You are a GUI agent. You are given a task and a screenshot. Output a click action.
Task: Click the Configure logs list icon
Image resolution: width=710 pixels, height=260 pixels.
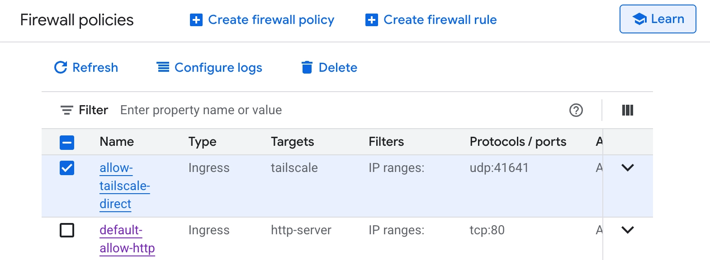point(163,67)
